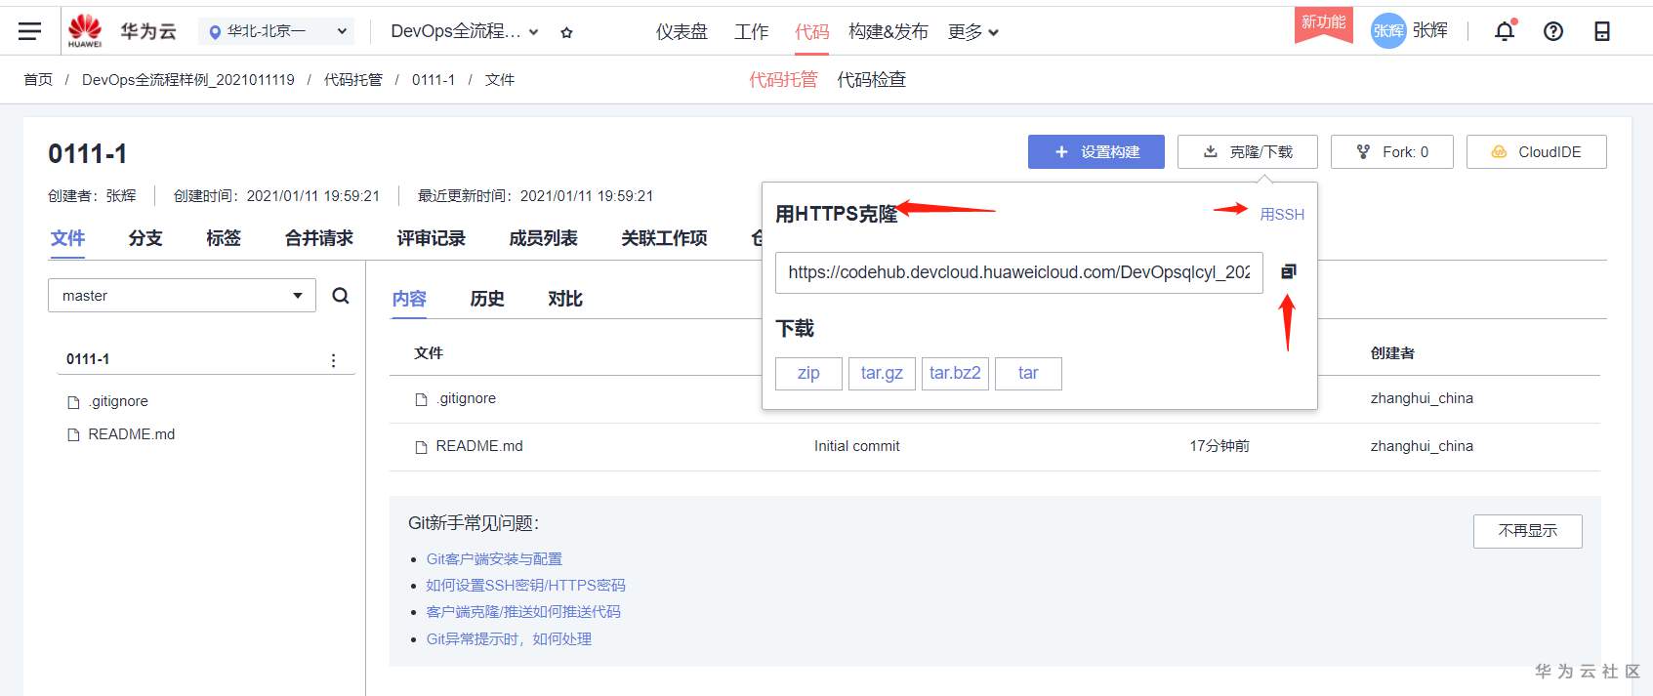Copy the HTTPS clone URL

(x=1289, y=271)
